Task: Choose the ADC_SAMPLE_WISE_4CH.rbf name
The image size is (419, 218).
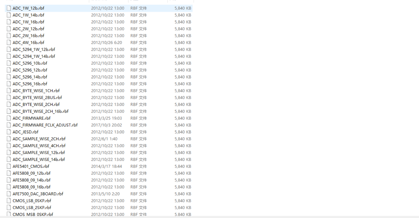Action: coord(39,146)
